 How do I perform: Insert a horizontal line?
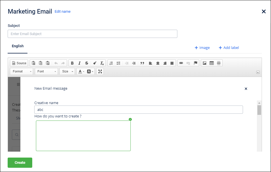[x=219, y=63]
